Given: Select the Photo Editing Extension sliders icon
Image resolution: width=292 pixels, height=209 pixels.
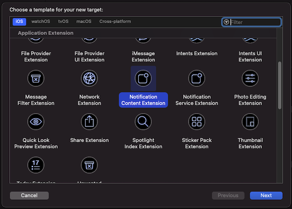Looking at the screenshot, I should click(x=250, y=79).
